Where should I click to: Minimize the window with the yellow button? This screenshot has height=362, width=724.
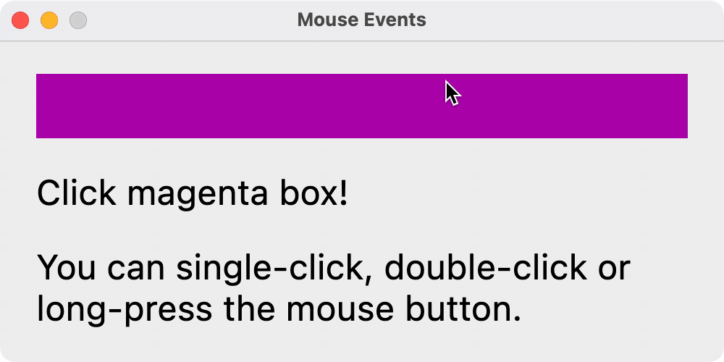pos(49,20)
